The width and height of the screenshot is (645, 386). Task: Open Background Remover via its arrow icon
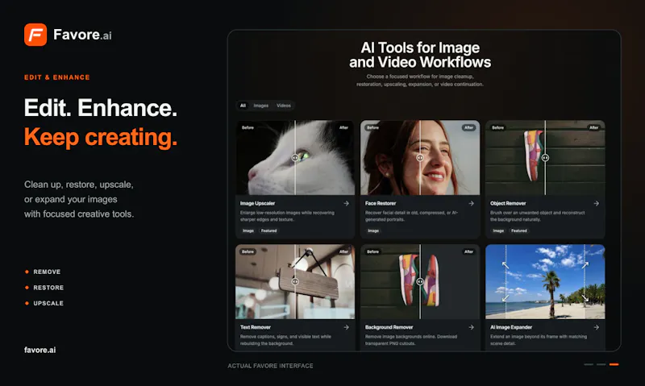[x=472, y=327]
